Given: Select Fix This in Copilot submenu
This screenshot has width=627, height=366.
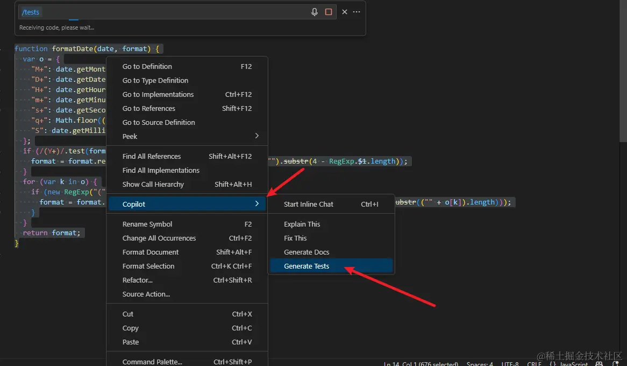Looking at the screenshot, I should coord(331,238).
